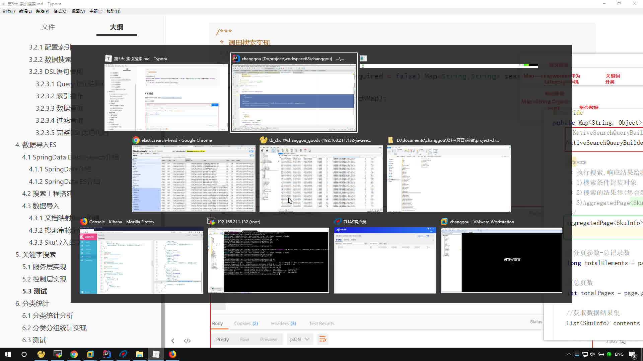643x361 pixels.
Task: Click the Firefox icon beside Console - Kibana
Action: pos(84,222)
